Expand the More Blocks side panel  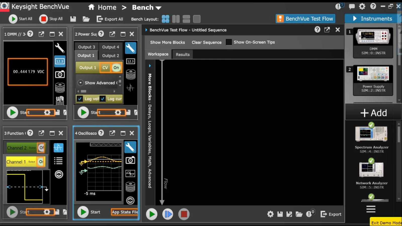coord(150,66)
